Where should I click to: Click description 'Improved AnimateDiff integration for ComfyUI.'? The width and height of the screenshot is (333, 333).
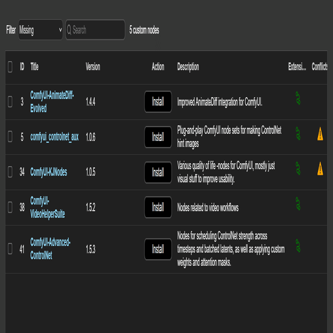220,102
